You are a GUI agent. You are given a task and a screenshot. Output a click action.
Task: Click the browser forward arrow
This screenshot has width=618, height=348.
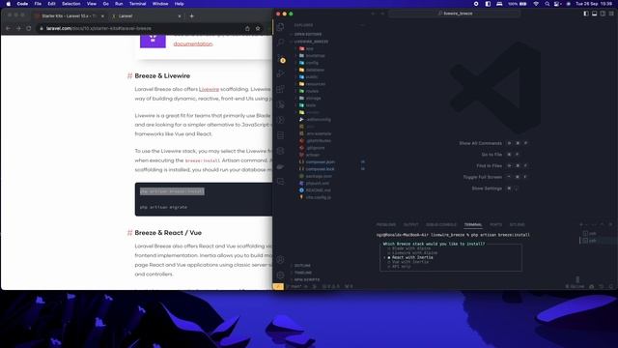18,28
